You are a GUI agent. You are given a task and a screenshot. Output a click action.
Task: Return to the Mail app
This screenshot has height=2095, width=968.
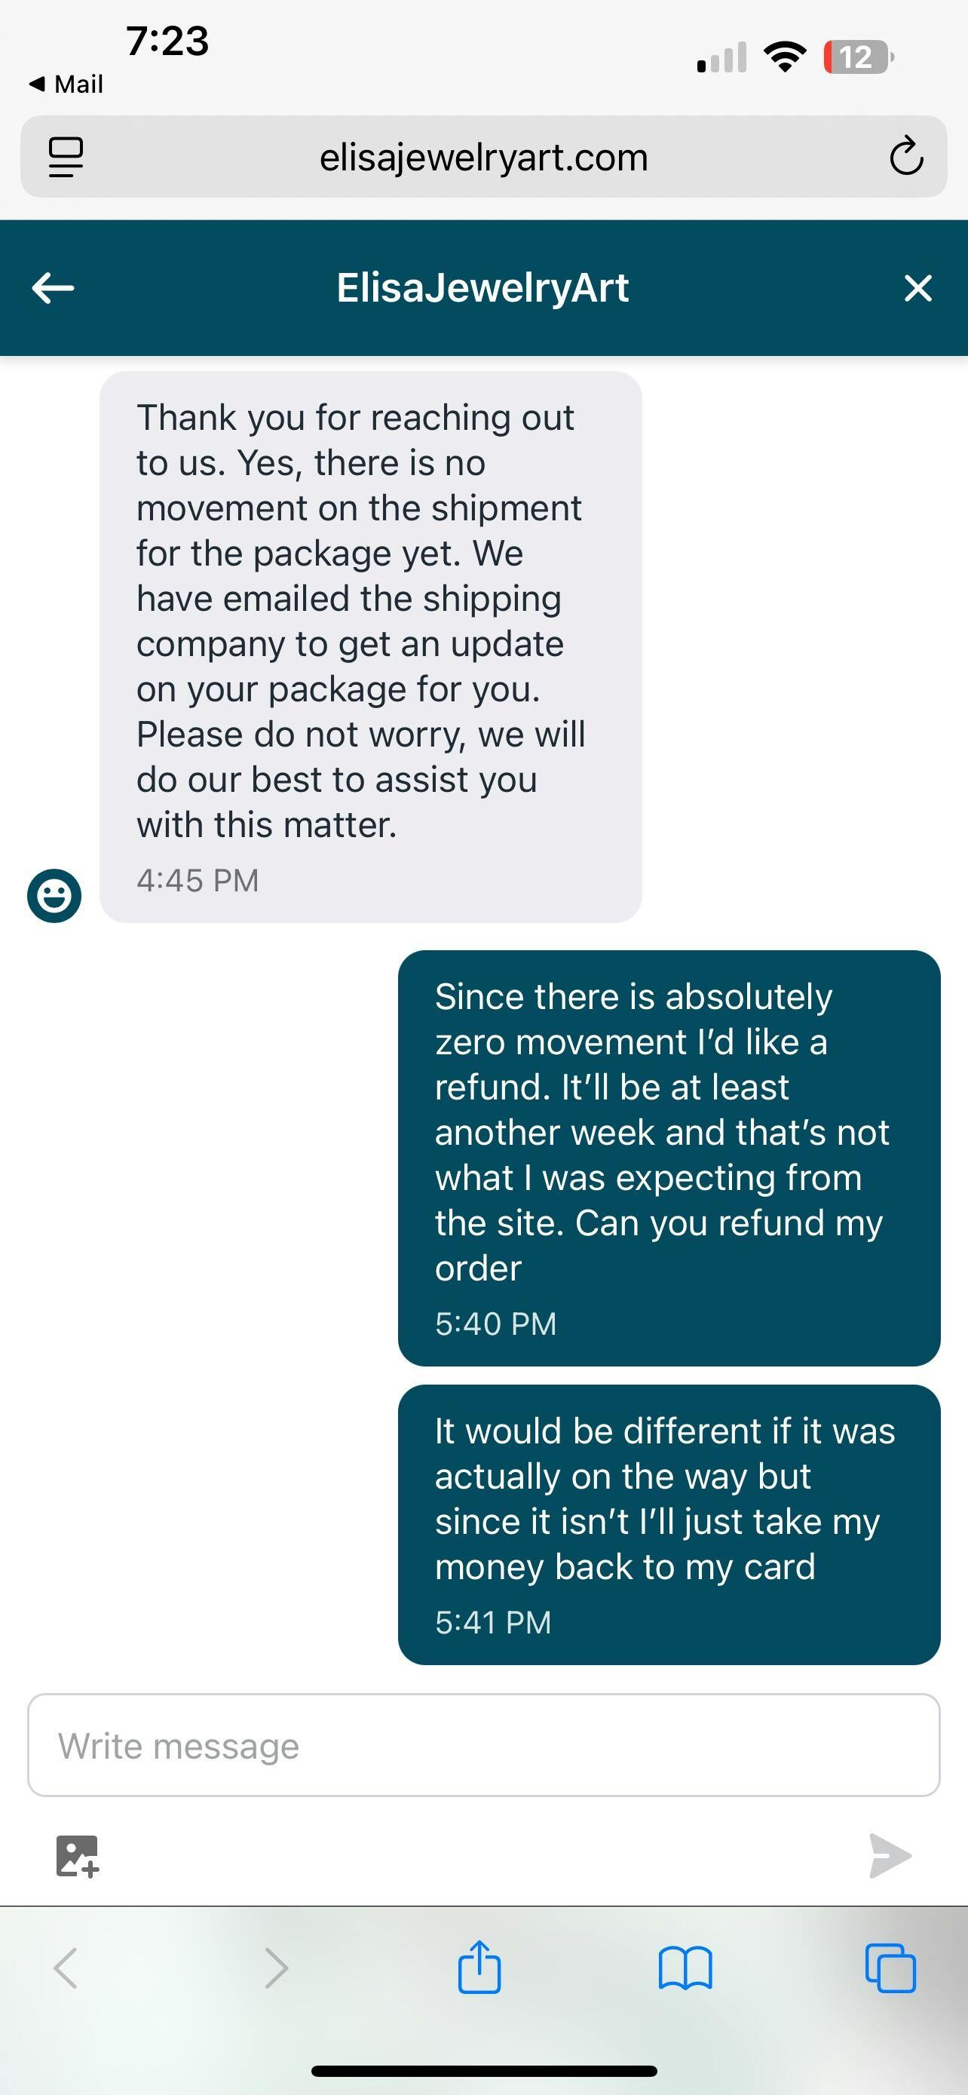pyautogui.click(x=66, y=84)
